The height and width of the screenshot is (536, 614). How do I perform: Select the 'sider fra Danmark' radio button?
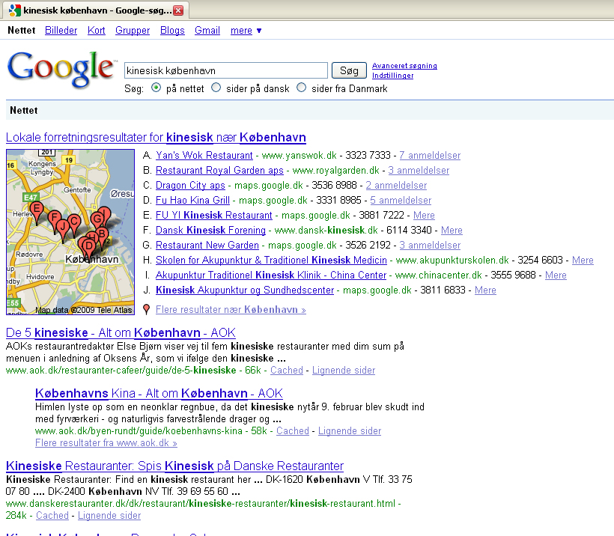(x=301, y=88)
